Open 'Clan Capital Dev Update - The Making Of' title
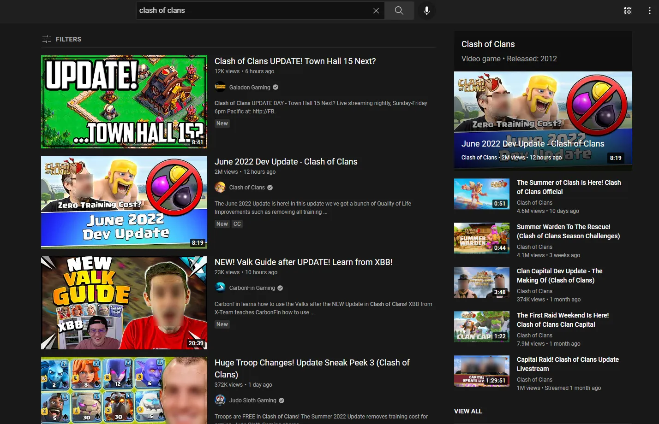Screen dimensions: 659x424 [x=559, y=276]
